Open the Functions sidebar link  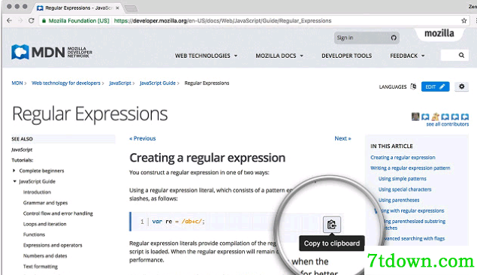click(x=34, y=234)
